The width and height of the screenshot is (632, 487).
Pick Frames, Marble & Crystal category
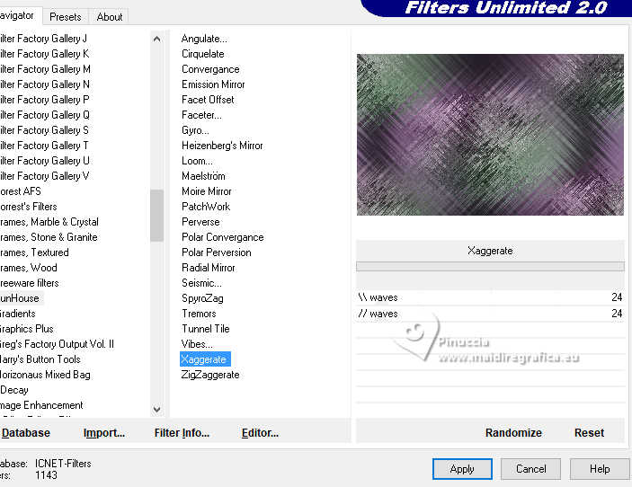click(x=49, y=222)
